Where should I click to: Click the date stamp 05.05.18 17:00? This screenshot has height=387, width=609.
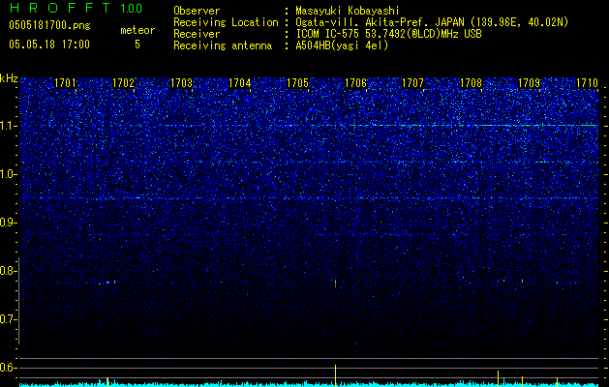49,44
